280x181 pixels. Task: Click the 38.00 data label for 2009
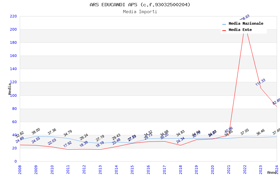click(x=36, y=131)
